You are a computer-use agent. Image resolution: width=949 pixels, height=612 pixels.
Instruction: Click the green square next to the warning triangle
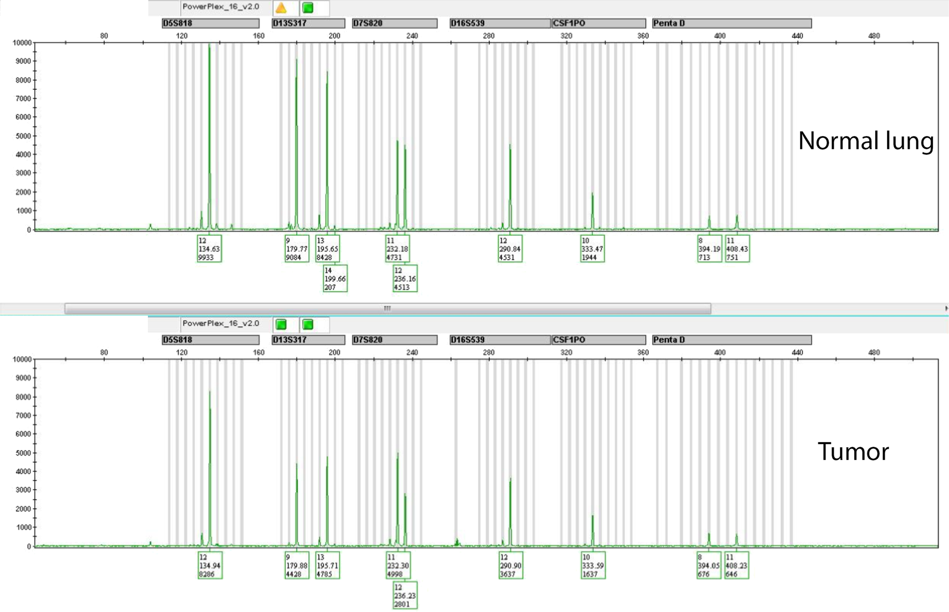308,8
